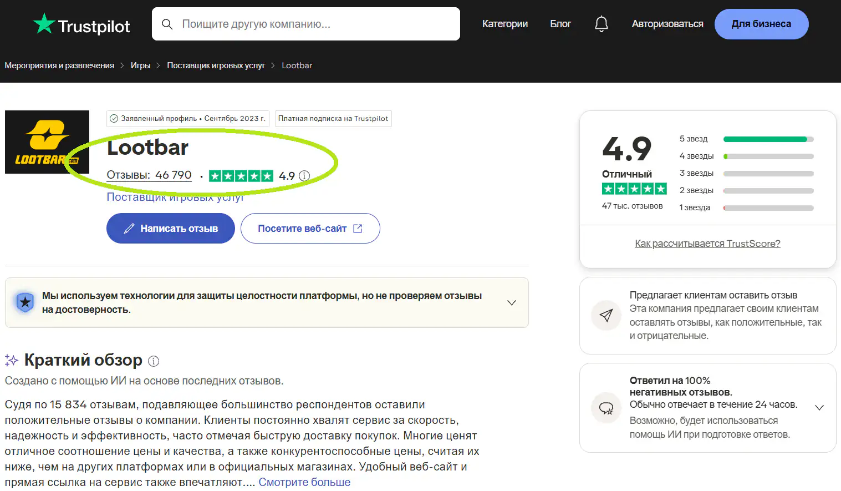
Task: Click the Посетите веб-сайт button
Action: pyautogui.click(x=310, y=229)
